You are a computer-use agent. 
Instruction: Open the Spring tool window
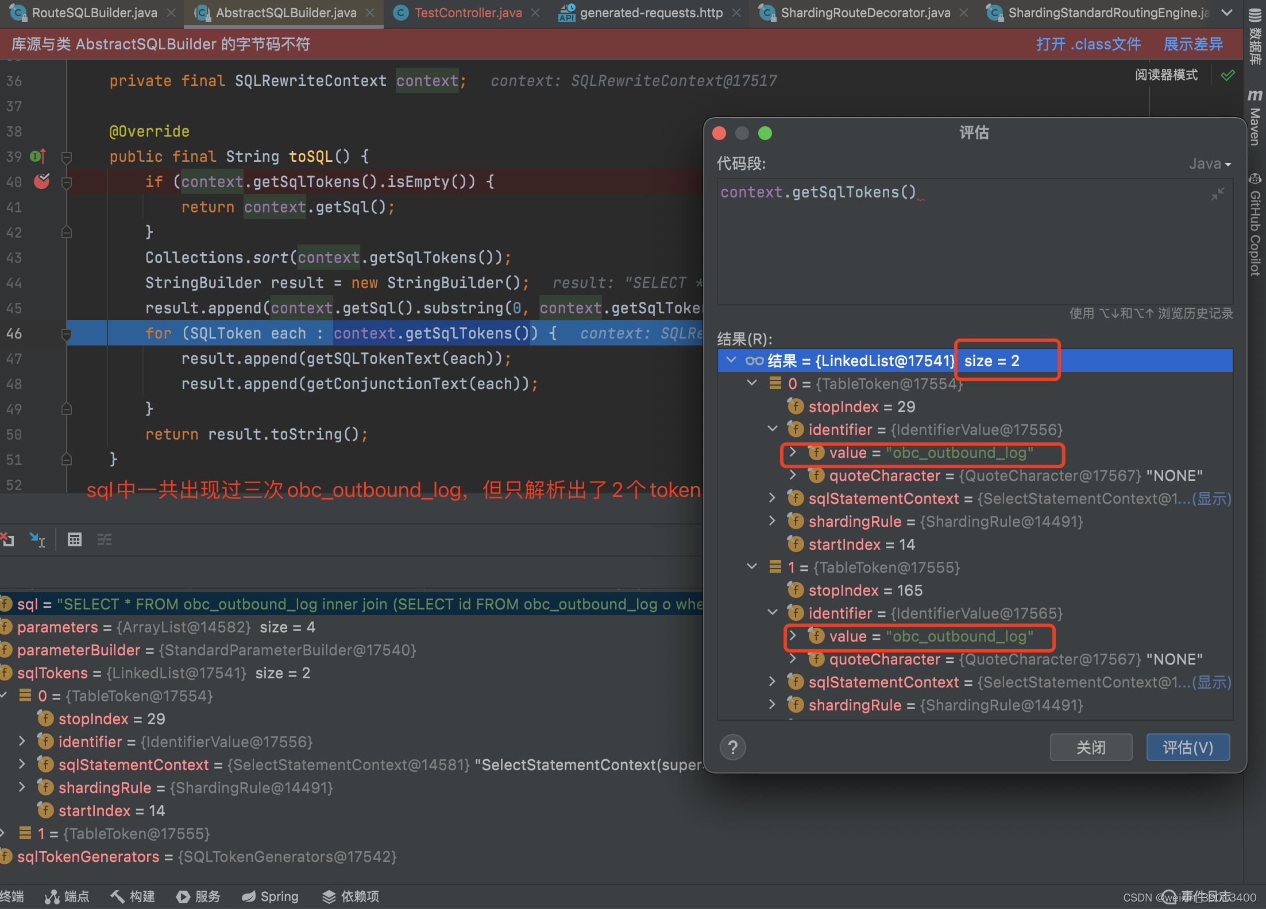[x=271, y=896]
